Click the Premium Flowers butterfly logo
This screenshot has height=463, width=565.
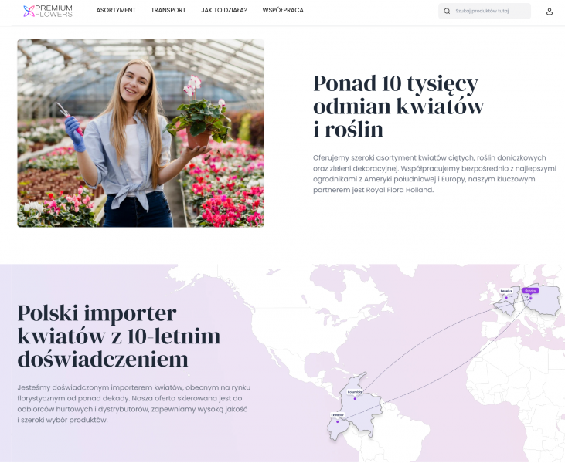click(29, 11)
